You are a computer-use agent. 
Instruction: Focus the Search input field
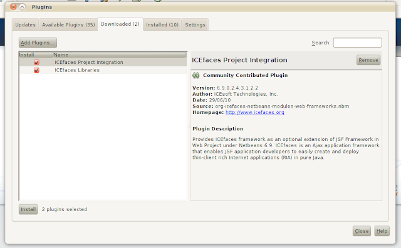coord(357,43)
